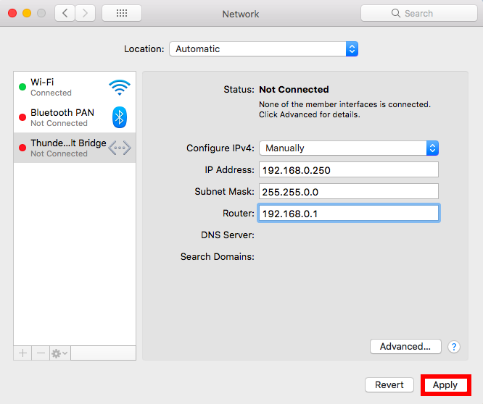
Task: Show all preferences via grid icon
Action: (x=122, y=13)
